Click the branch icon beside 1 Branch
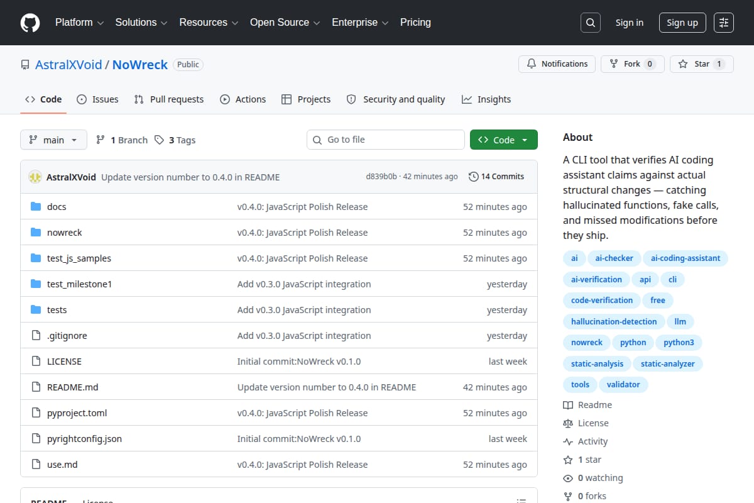This screenshot has height=503, width=754. pyautogui.click(x=101, y=140)
